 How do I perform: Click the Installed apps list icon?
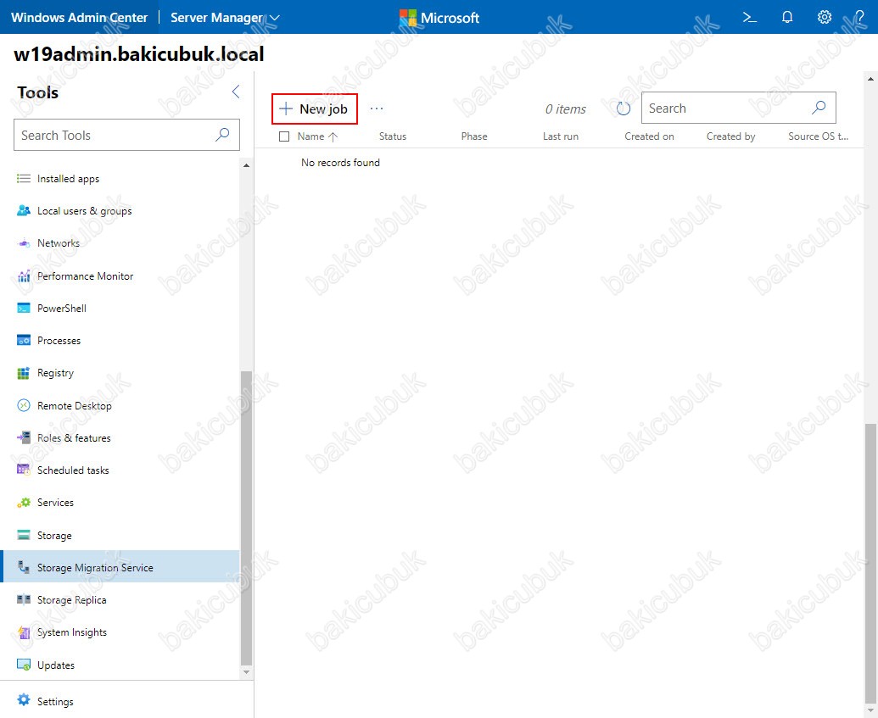point(24,179)
